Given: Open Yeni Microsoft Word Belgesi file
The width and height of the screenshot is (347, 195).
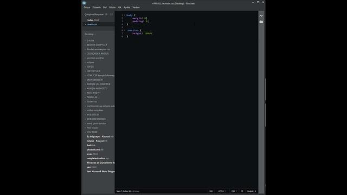Looking at the screenshot, I should [100, 171].
